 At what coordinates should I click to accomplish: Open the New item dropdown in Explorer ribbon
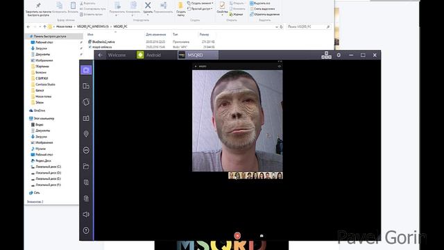pos(200,3)
